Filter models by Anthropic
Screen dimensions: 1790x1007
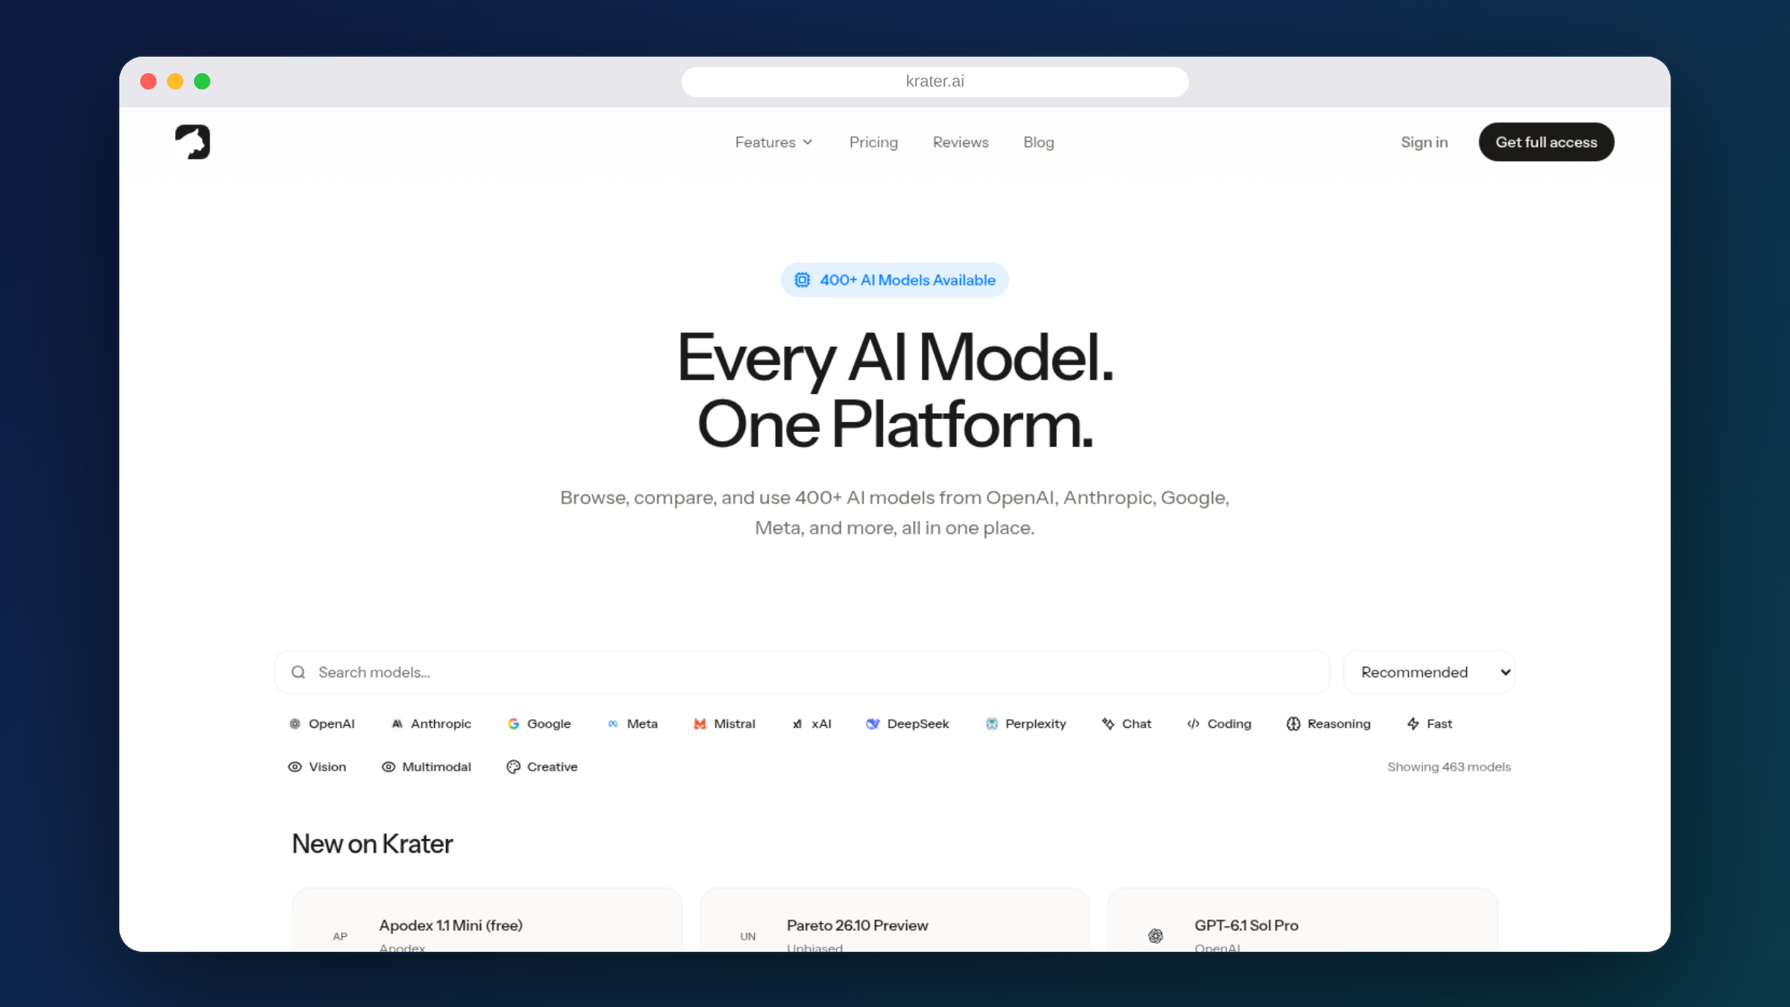click(431, 724)
